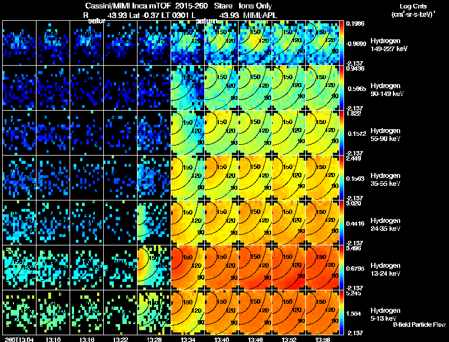Image resolution: width=449 pixels, height=342 pixels.
Task: Click the 13:10 time label
Action: click(53, 340)
